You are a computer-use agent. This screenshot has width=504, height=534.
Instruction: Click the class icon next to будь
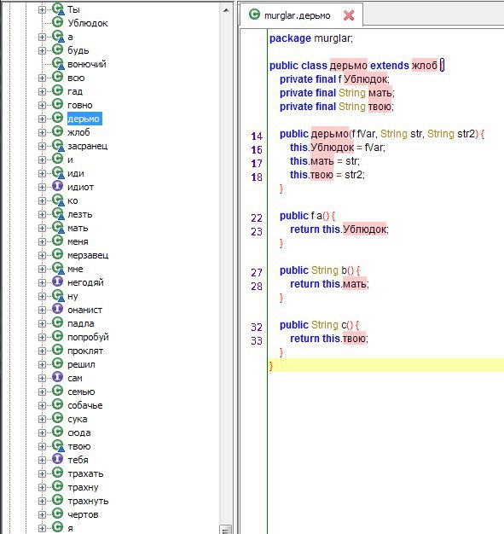tap(57, 49)
